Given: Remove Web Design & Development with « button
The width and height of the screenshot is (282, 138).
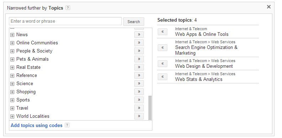Looking at the screenshot, I should (162, 64).
